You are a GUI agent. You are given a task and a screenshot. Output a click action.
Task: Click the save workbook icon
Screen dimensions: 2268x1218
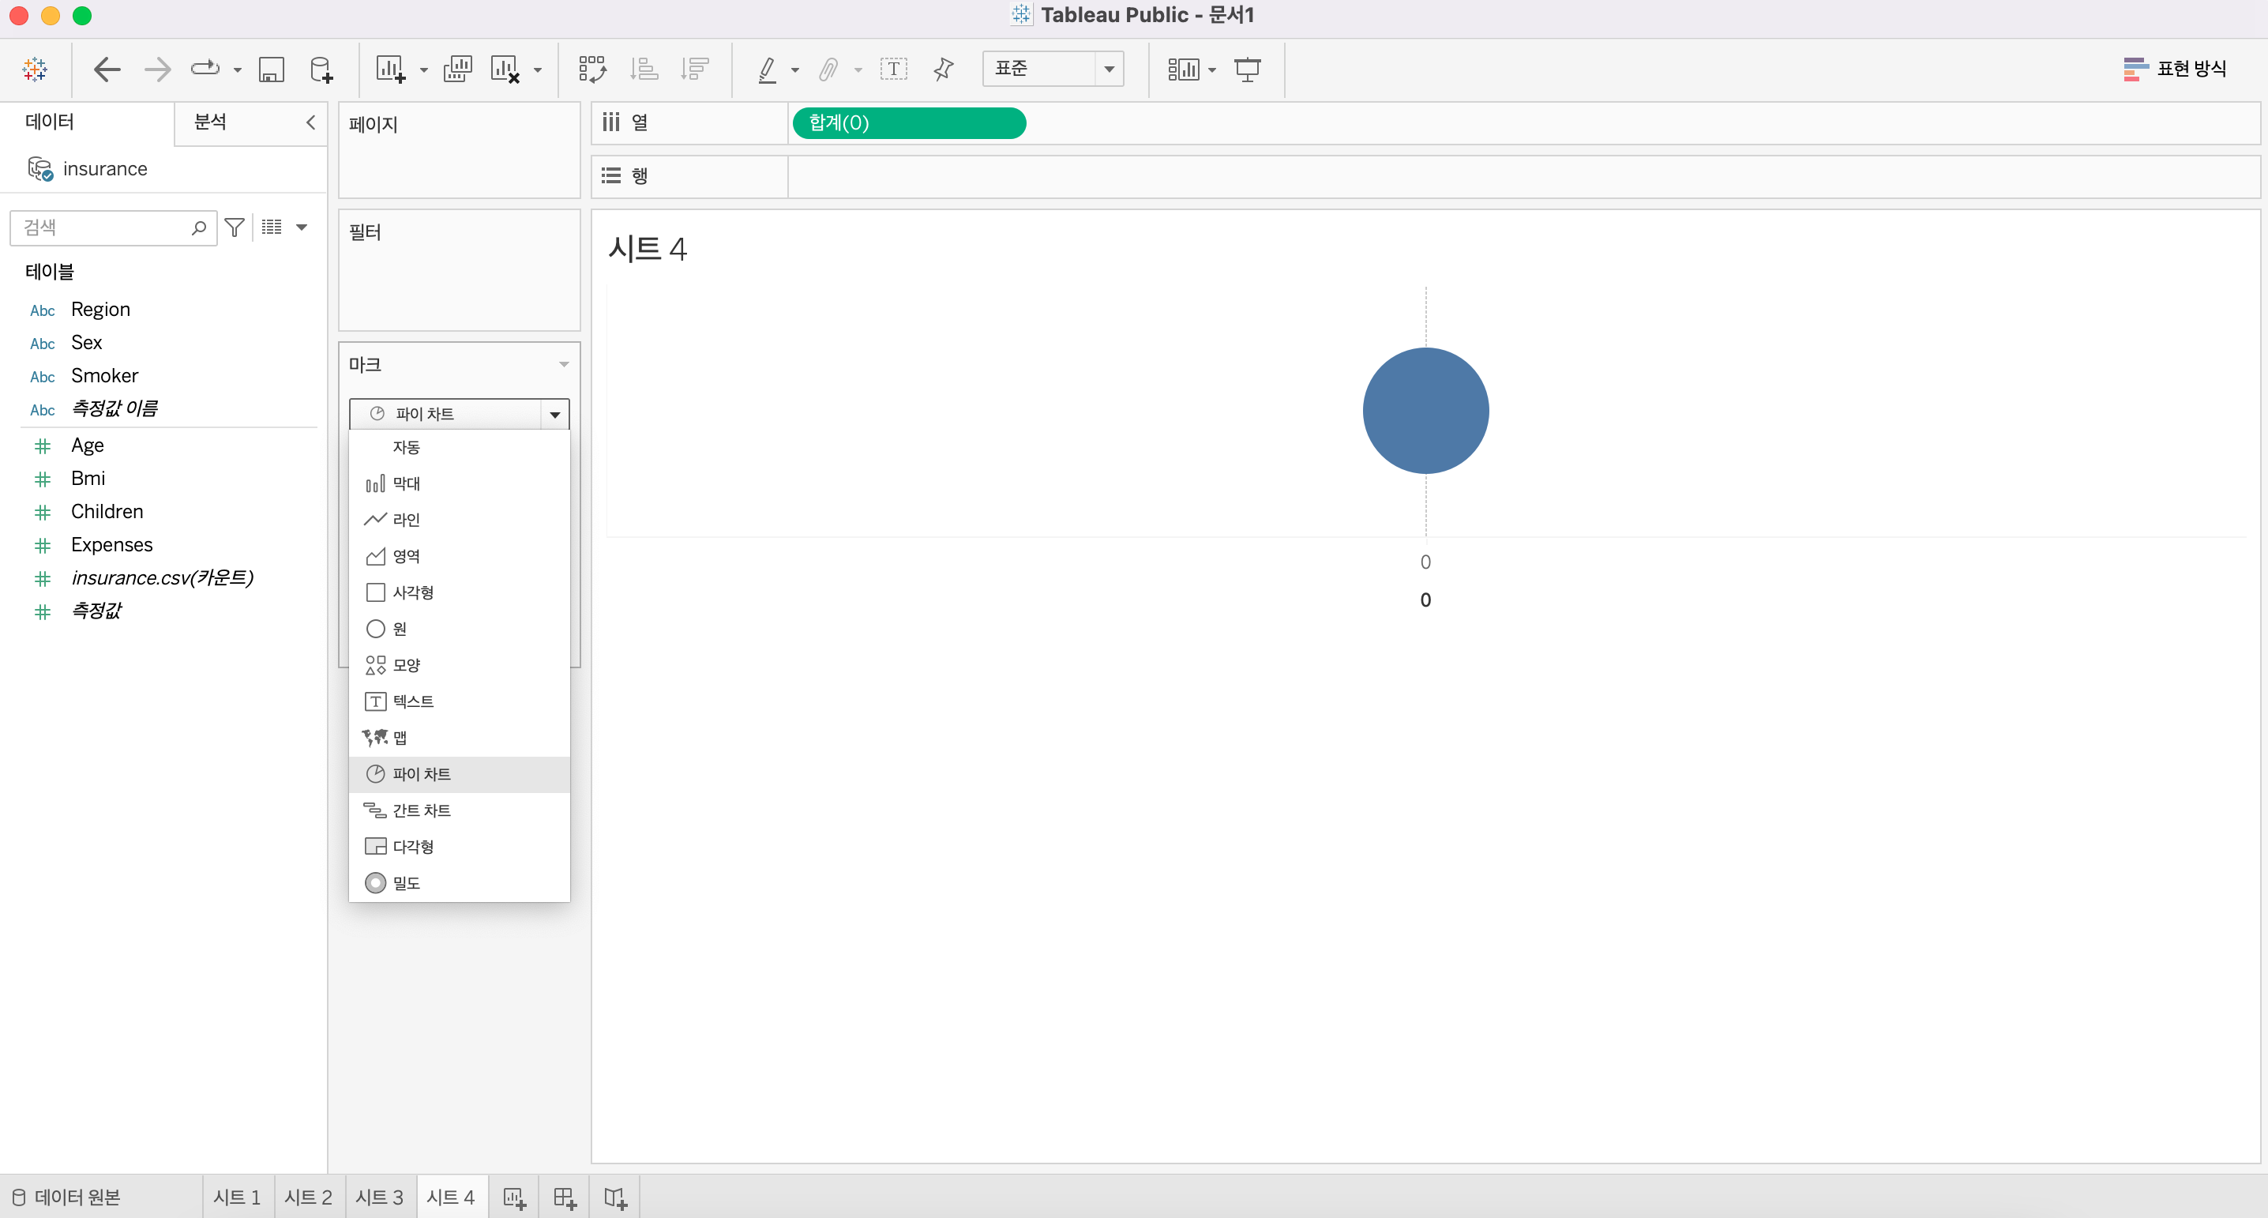pos(270,69)
